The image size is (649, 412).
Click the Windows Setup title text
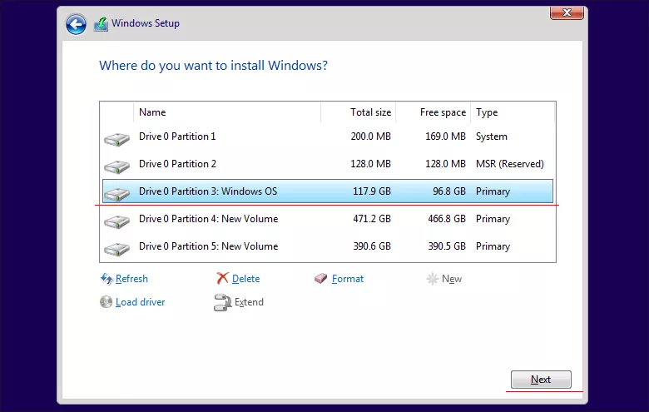coord(146,23)
